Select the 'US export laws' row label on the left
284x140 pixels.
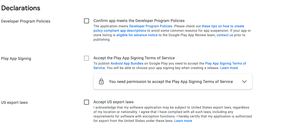[15, 102]
